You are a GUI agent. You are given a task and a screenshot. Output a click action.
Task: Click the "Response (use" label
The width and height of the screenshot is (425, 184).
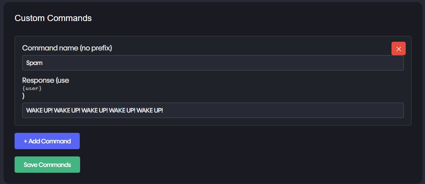point(46,80)
